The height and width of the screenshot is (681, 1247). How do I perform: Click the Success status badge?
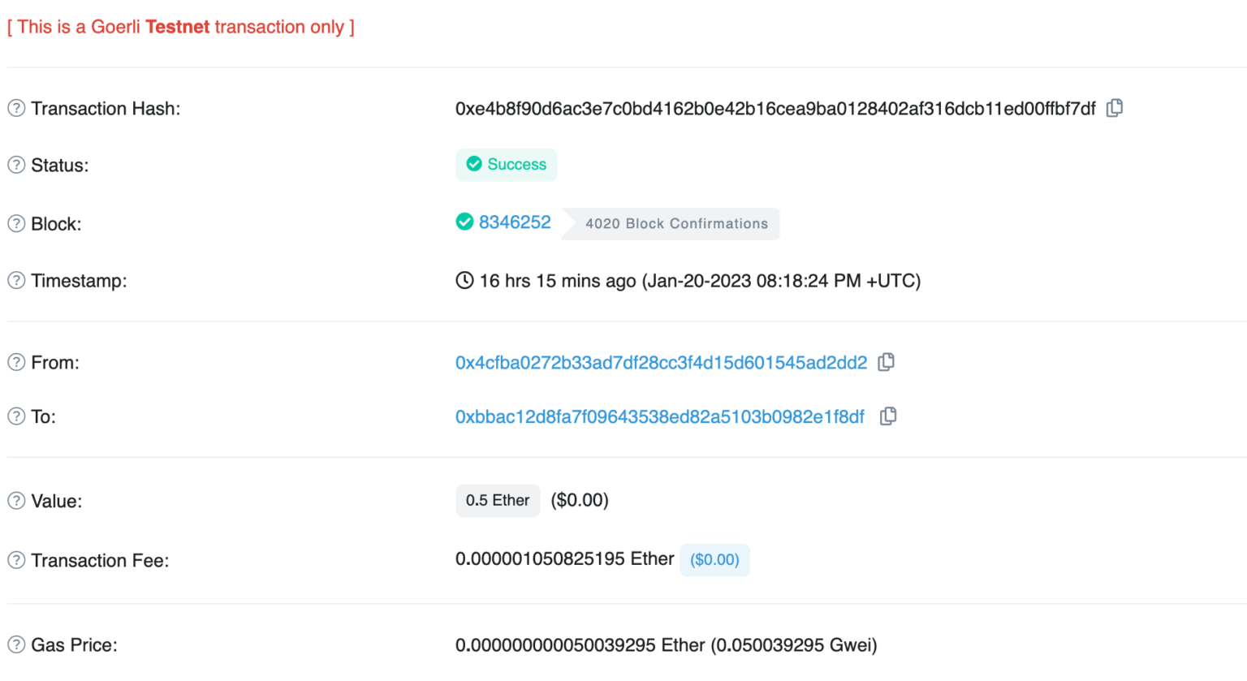(507, 164)
